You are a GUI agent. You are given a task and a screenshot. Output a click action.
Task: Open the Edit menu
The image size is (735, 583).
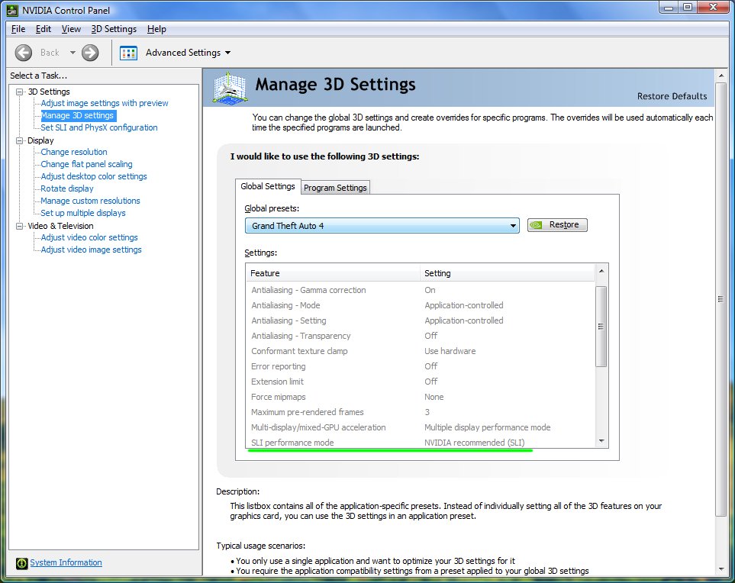[x=44, y=29]
